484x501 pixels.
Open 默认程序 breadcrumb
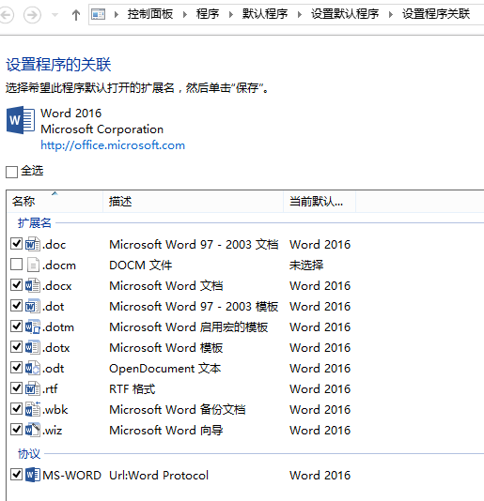265,14
